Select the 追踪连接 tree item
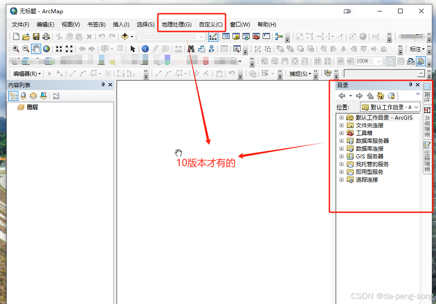This screenshot has height=304, width=436. [x=367, y=180]
